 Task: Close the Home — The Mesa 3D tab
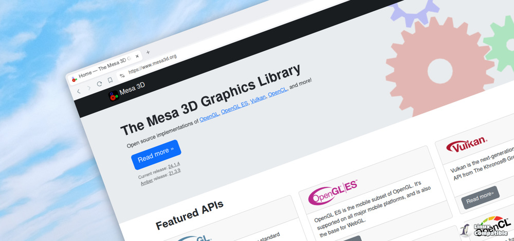[x=137, y=56]
